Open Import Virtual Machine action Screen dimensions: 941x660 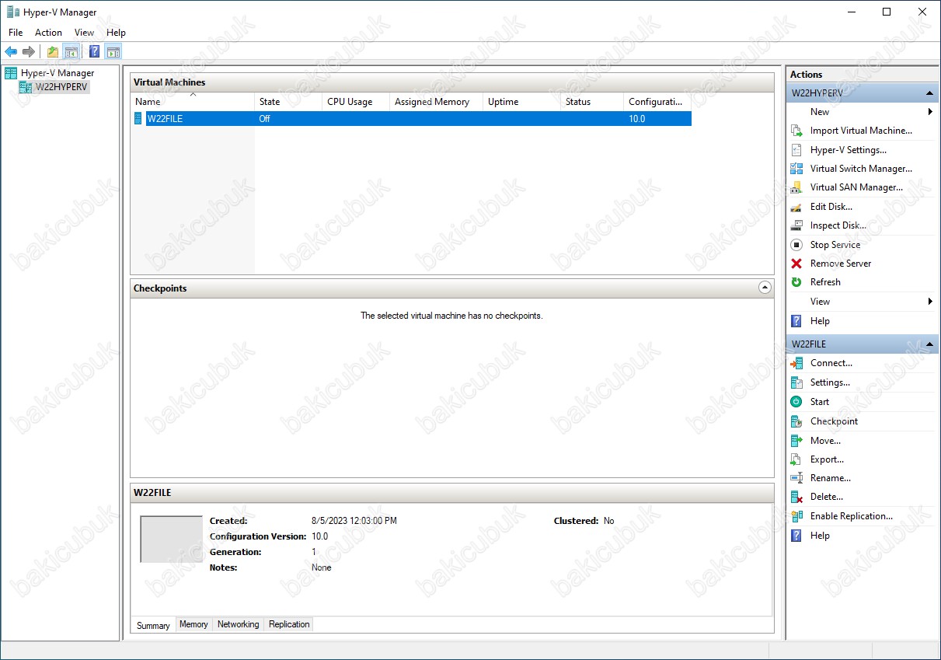(x=861, y=131)
